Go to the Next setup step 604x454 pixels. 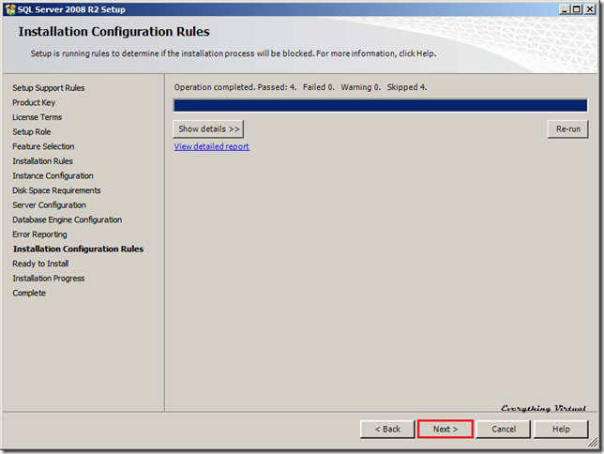445,429
